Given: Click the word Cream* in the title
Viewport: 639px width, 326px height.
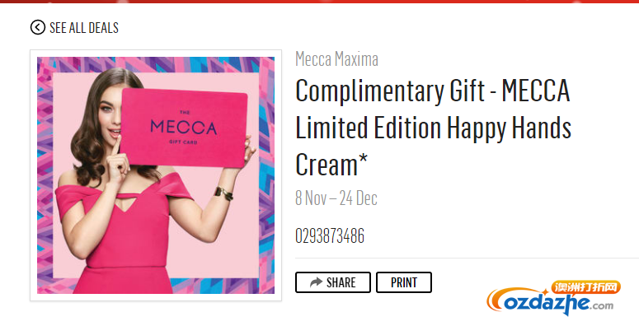Looking at the screenshot, I should pos(331,165).
